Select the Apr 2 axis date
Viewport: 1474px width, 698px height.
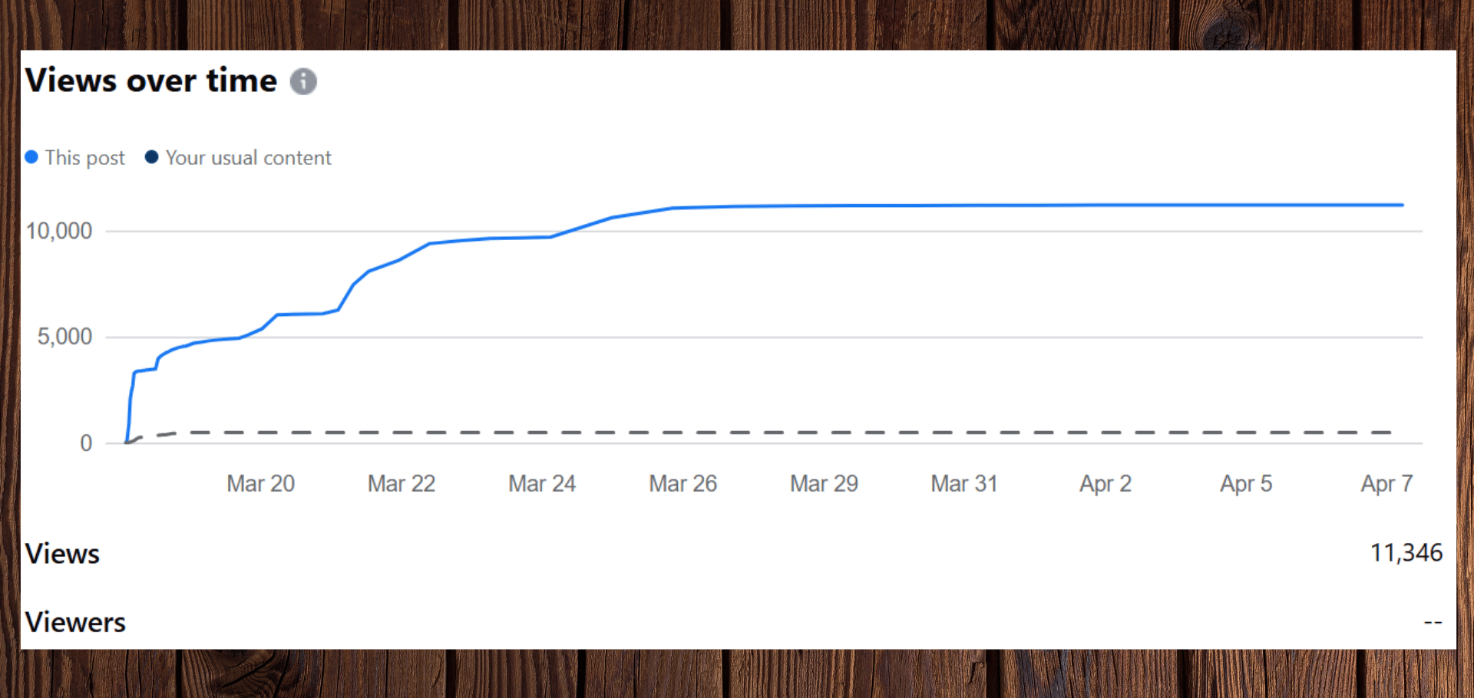1105,483
